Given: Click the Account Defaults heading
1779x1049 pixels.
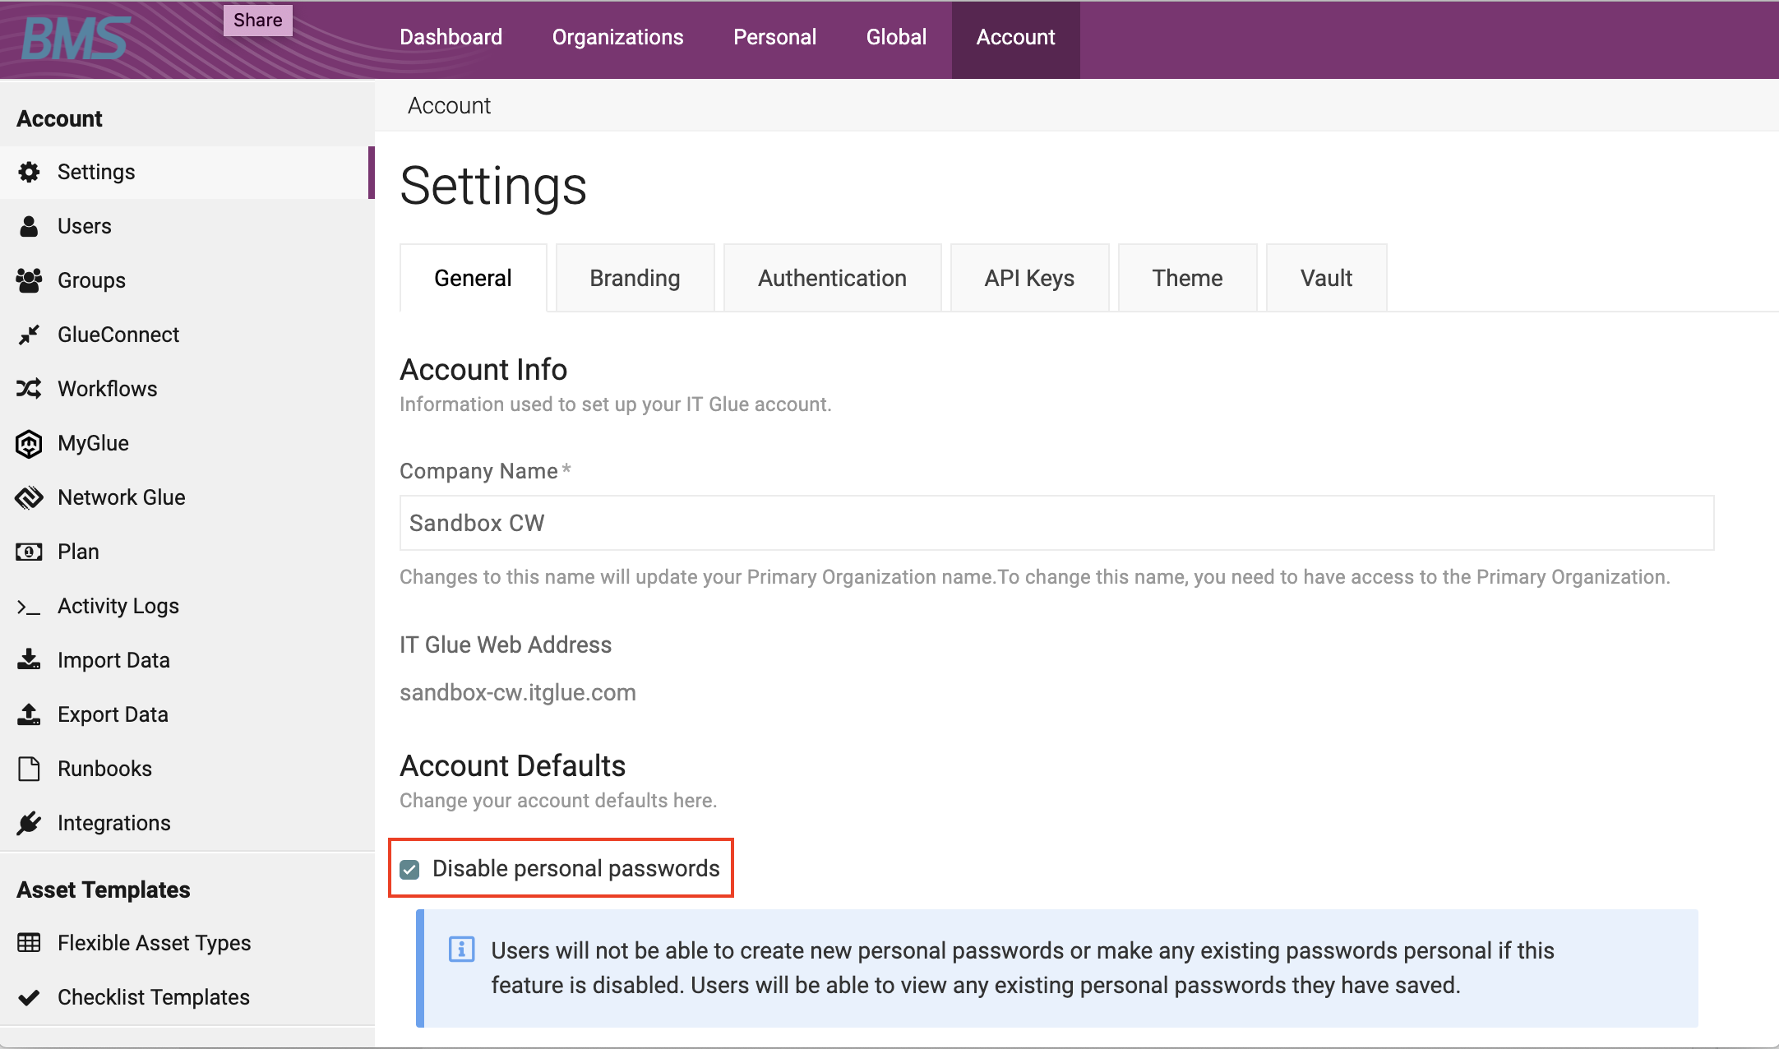Looking at the screenshot, I should [x=512, y=765].
